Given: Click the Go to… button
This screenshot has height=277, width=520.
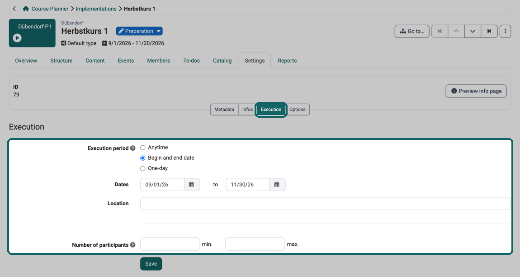Looking at the screenshot, I should (412, 31).
